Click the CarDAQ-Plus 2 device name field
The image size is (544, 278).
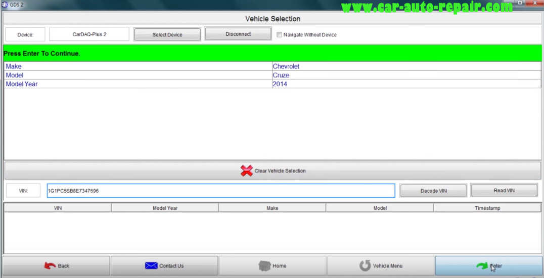[x=89, y=34]
